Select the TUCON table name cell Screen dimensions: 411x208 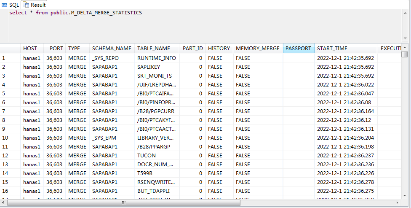pyautogui.click(x=157, y=156)
